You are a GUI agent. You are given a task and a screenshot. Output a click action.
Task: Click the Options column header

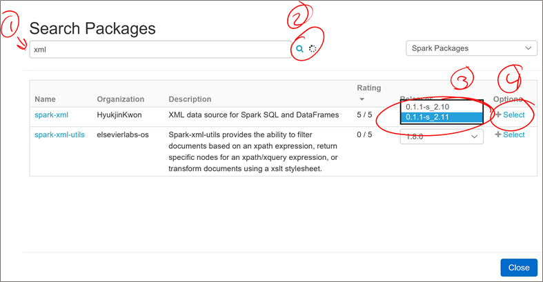pos(508,99)
